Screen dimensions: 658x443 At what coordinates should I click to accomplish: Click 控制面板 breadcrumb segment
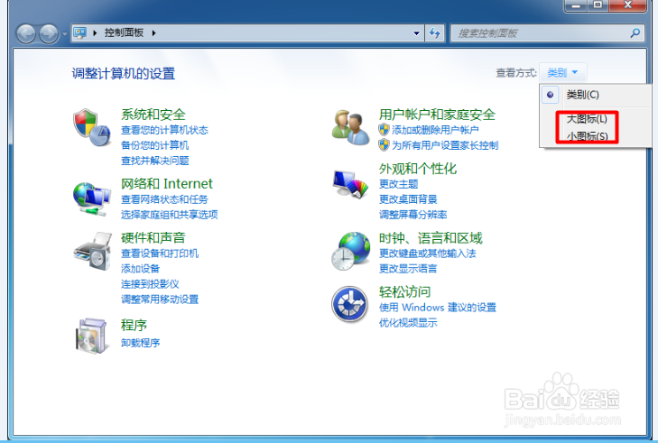[x=124, y=32]
